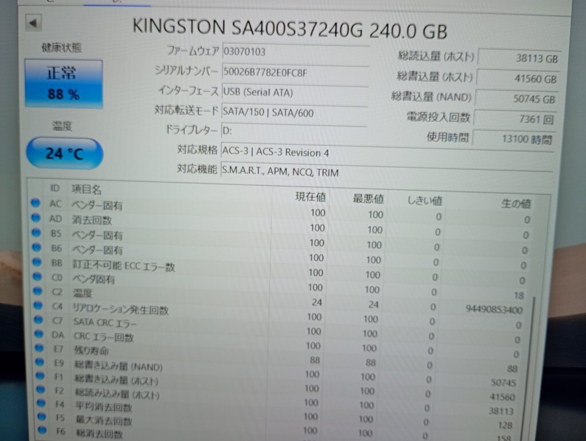Click the status circle for row C0
Image resolution: width=586 pixels, height=441 pixels.
point(37,276)
